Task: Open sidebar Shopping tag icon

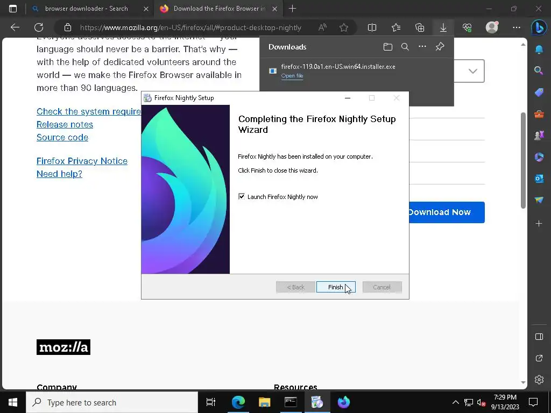Action: point(539,92)
